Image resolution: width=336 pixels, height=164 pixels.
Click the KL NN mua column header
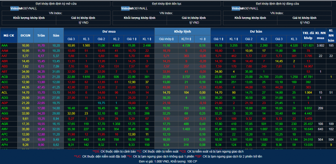tap(320, 35)
